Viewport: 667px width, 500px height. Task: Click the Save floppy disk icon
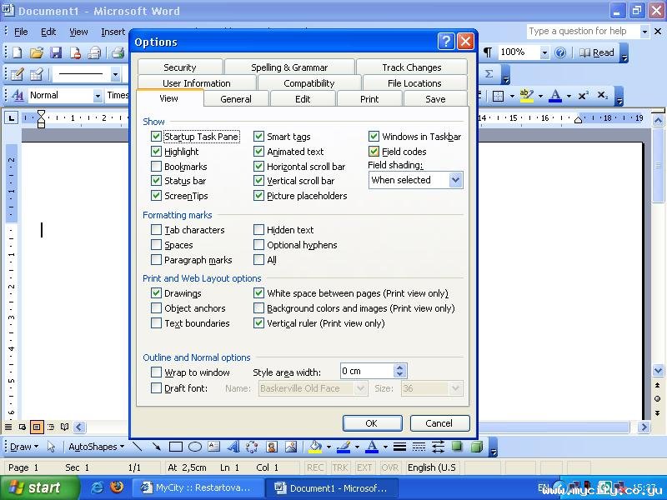tap(56, 52)
